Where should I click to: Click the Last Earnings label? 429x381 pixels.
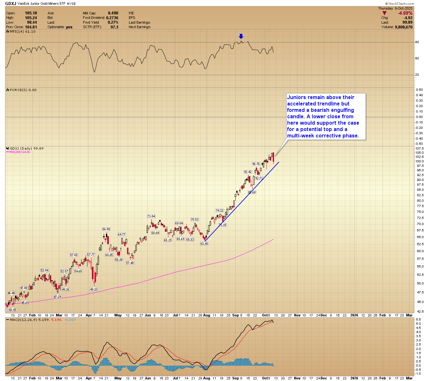(140, 22)
